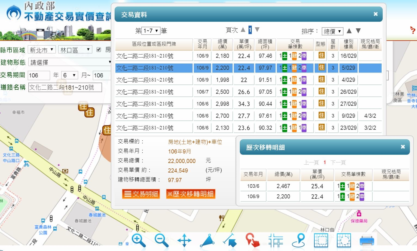The image size is (417, 251).
Task: Select the pan map arrows tool
Action: (184, 241)
